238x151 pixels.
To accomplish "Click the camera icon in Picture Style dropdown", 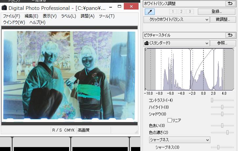I will coord(146,43).
